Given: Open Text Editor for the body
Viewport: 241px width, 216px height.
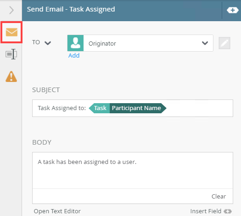Looking at the screenshot, I should 57,211.
